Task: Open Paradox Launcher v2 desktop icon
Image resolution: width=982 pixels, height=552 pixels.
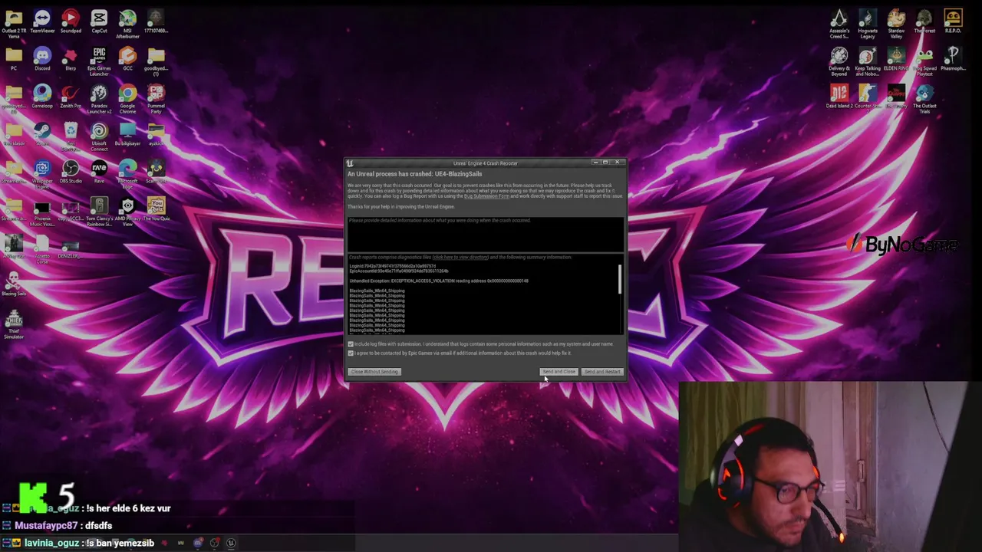Action: pos(99,99)
